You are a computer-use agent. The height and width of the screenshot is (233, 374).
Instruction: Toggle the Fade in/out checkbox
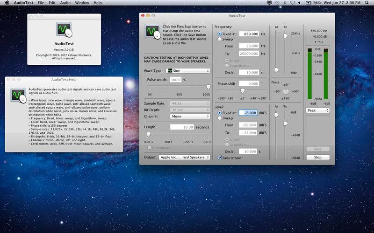pos(220,158)
